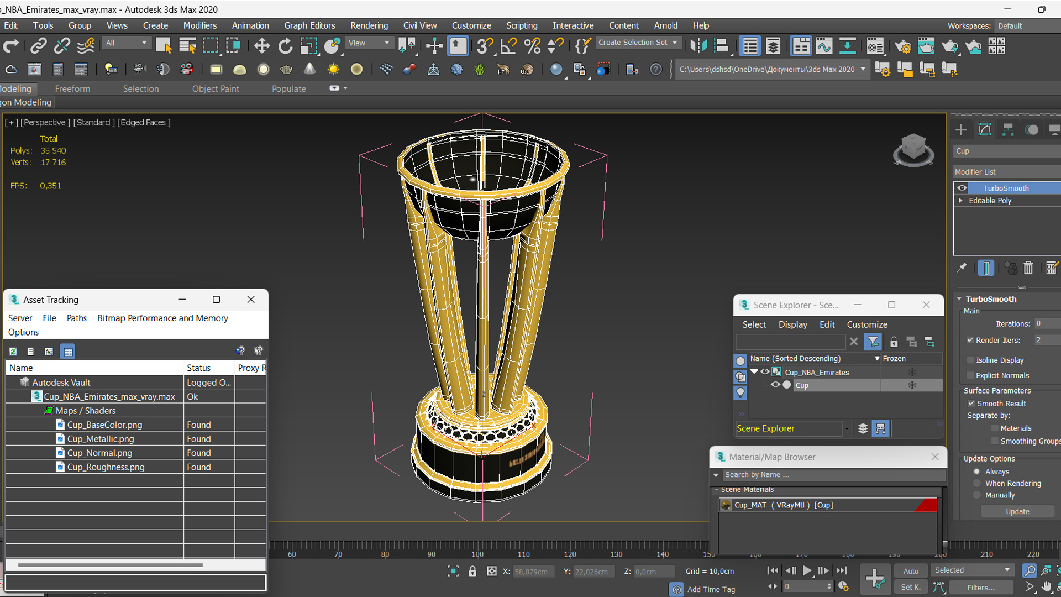Open the Hierarchy command panel tab
This screenshot has height=597, width=1061.
(x=1008, y=130)
